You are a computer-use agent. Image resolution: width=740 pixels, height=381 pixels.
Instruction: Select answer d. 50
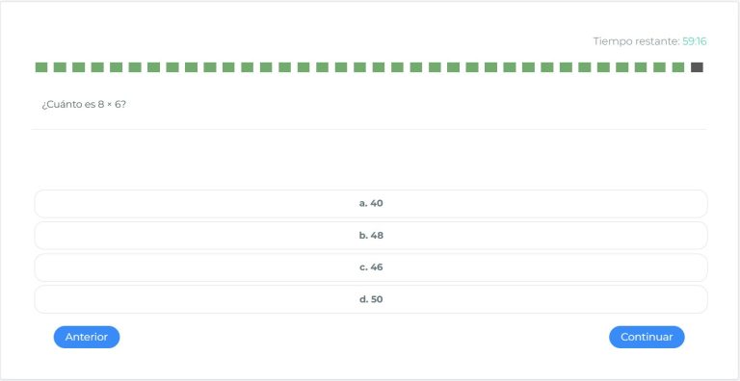point(371,299)
